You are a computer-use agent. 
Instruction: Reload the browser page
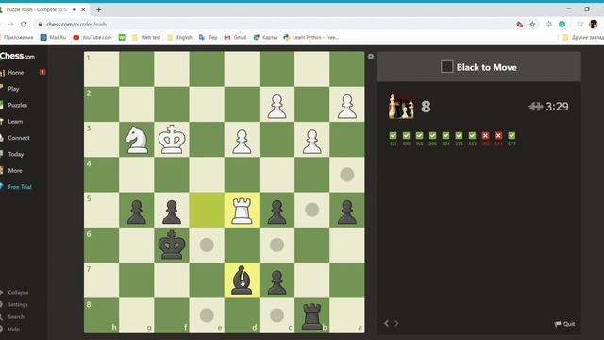(24, 24)
